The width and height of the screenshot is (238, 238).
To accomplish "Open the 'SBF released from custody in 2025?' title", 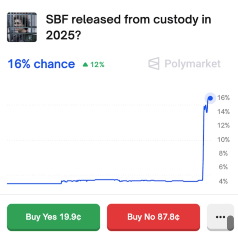I will point(128,27).
